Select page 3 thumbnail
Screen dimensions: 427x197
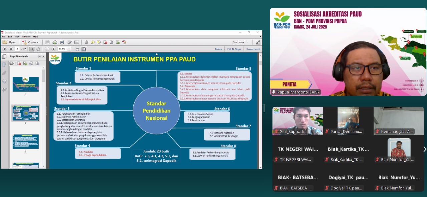pos(26,142)
